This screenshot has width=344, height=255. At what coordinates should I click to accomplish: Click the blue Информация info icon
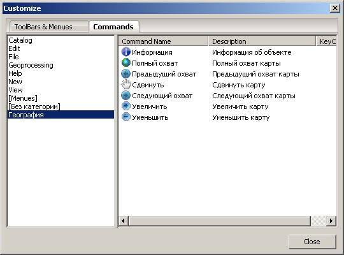[126, 52]
